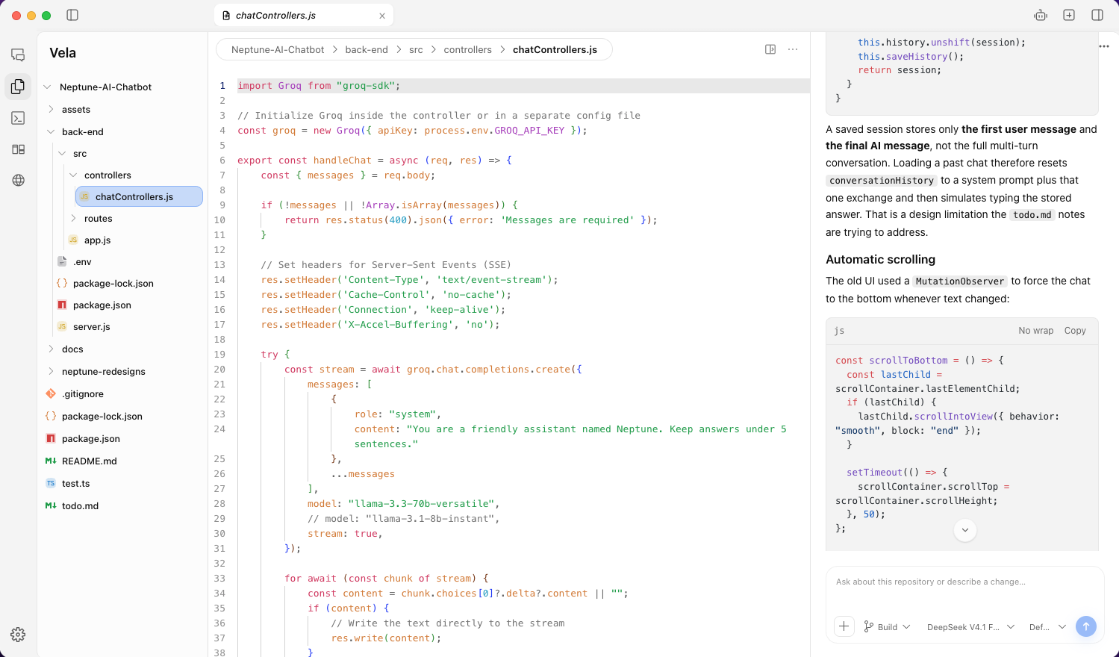Click No wrap on js code block
The image size is (1119, 657).
(x=1035, y=331)
